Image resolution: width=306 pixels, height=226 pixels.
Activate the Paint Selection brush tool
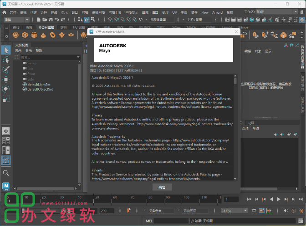pos(6,70)
